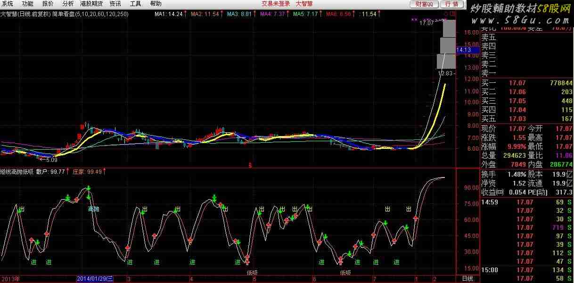The image size is (574, 283).
Task: Select the MA2: 11.54 indicator value
Action: (205, 14)
